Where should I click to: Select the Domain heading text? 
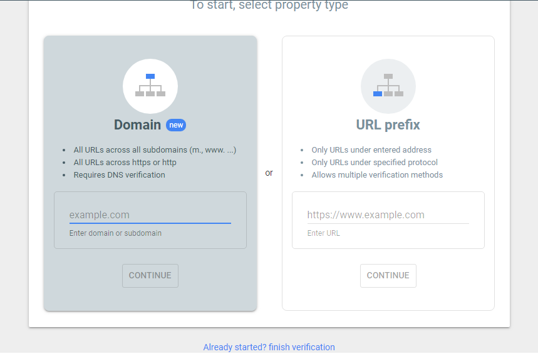(137, 124)
